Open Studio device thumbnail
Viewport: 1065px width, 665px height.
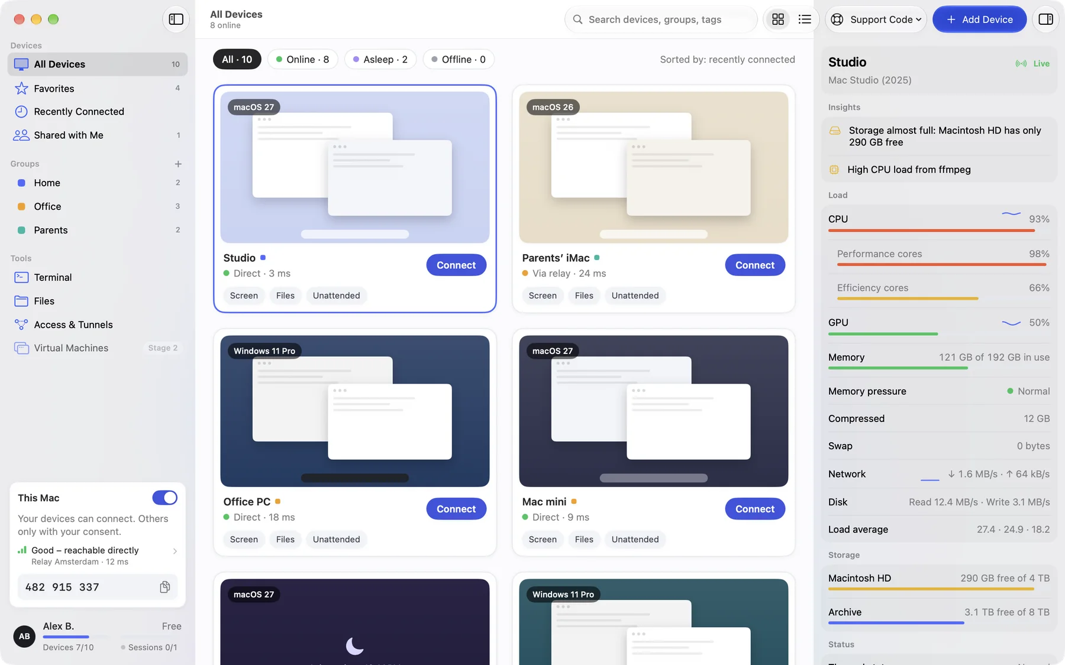[355, 167]
